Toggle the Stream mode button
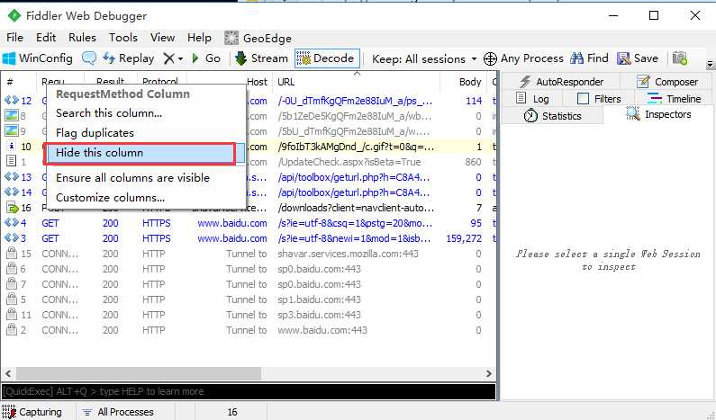The width and height of the screenshot is (716, 420). 261,58
